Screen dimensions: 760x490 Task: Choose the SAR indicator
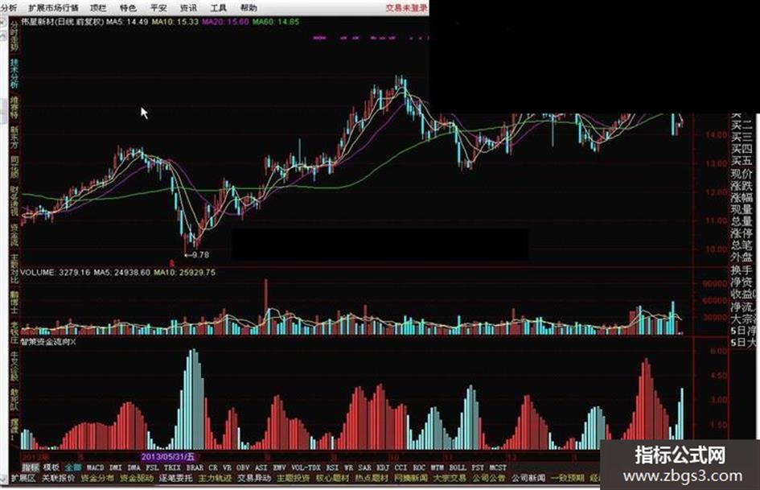point(364,467)
